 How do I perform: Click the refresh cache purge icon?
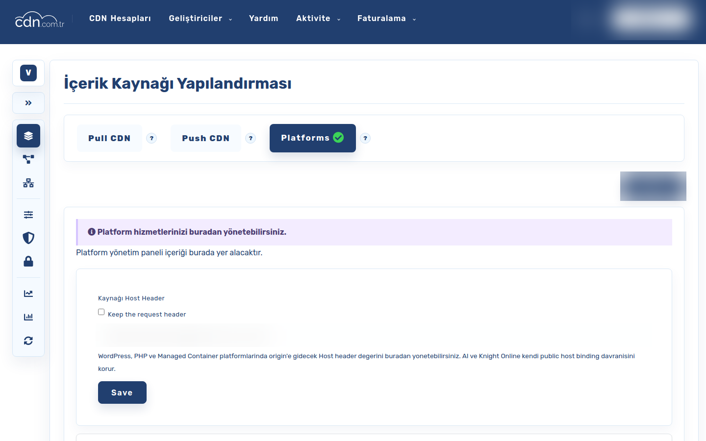[x=28, y=341]
